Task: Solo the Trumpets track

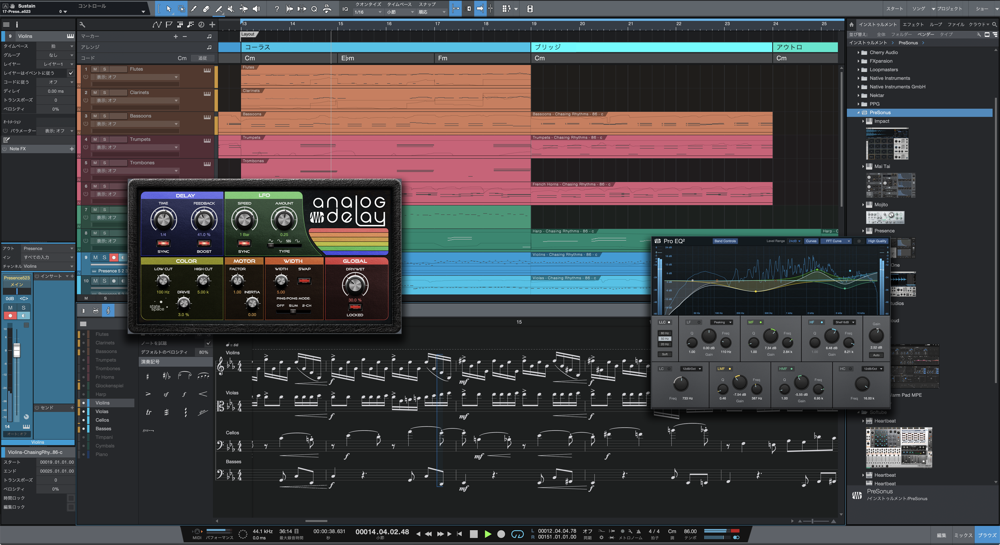Action: point(105,139)
